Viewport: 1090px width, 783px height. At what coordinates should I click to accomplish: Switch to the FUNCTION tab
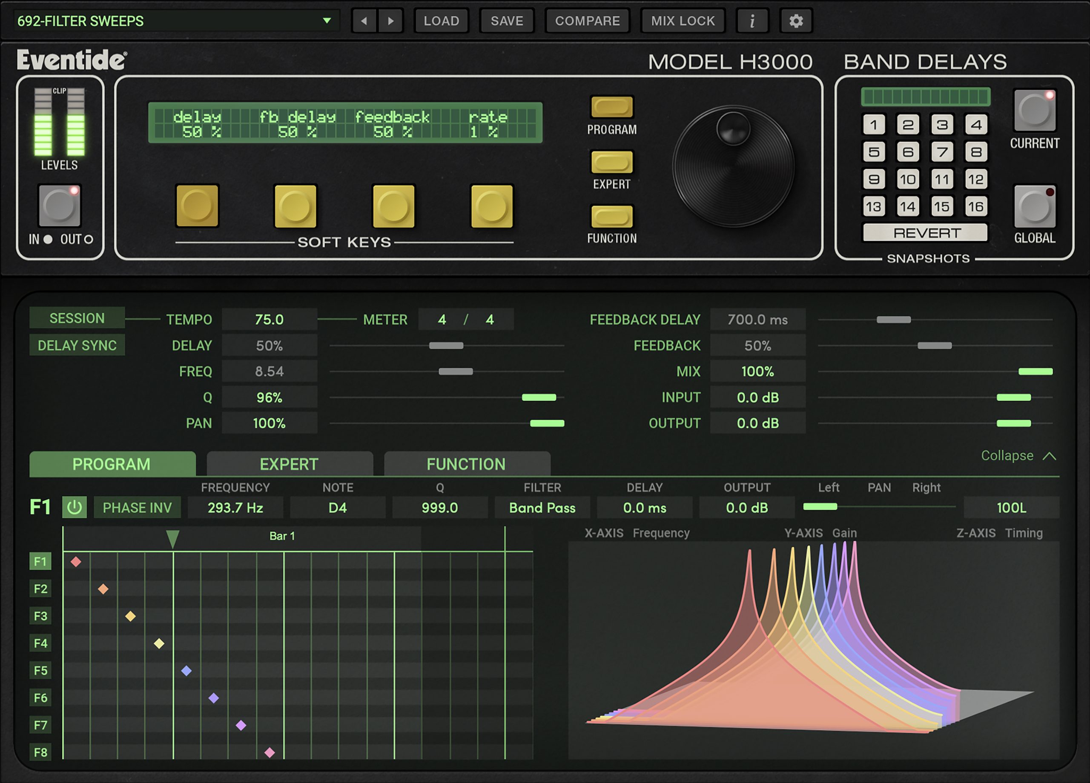(466, 464)
